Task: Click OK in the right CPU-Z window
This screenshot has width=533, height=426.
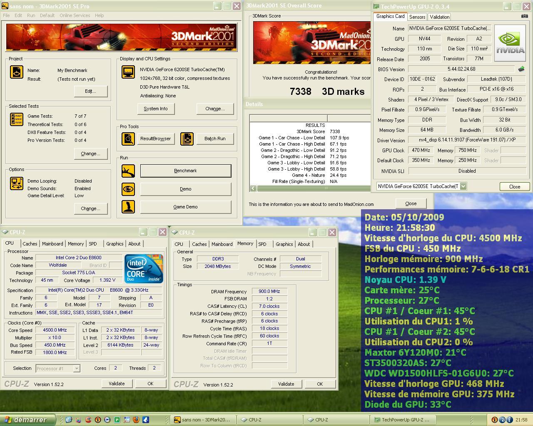Action: click(x=320, y=384)
